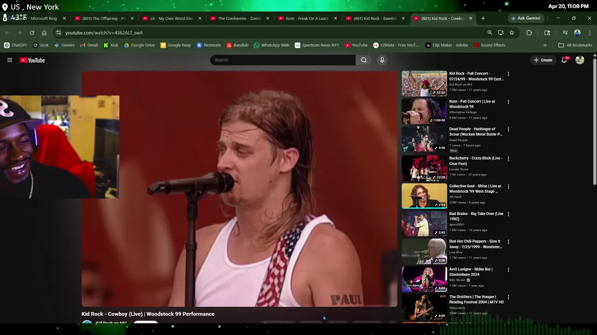Open a new browser tab
Image resolution: width=597 pixels, height=335 pixels.
tap(483, 18)
